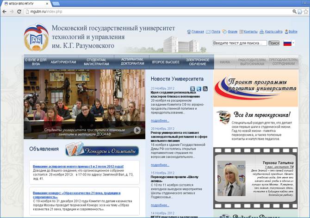Click подробнее under the 15 Ноябрь news
Image resolution: width=310 pixels, height=218 pixels.
click(160, 206)
